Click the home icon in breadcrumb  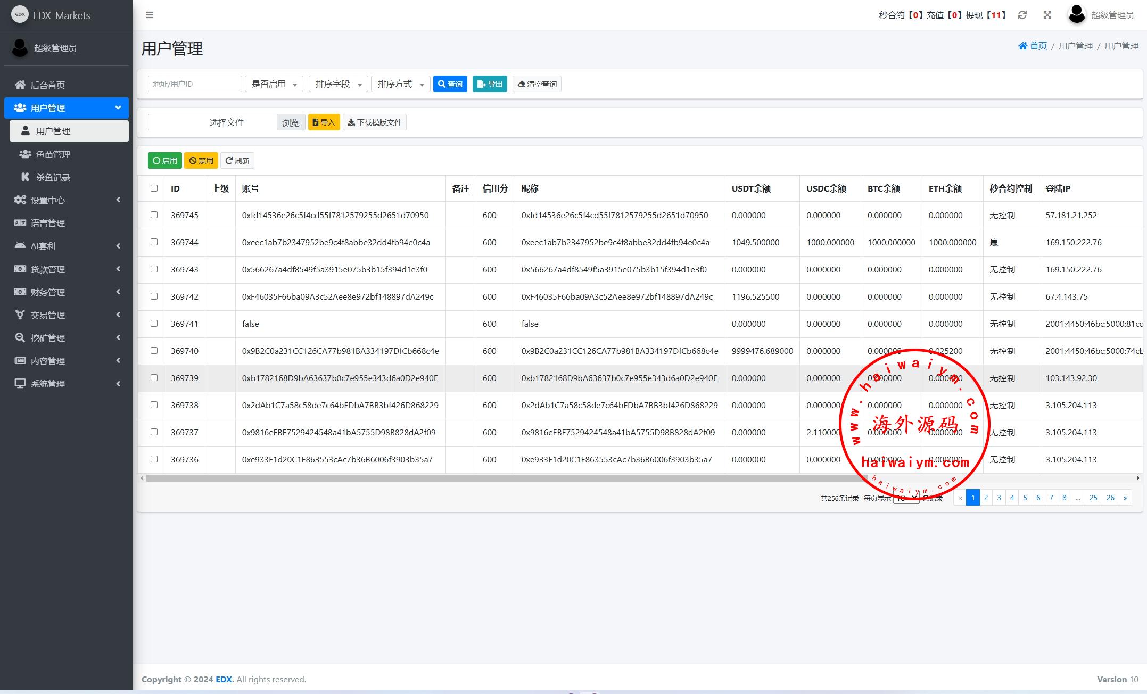point(1022,46)
